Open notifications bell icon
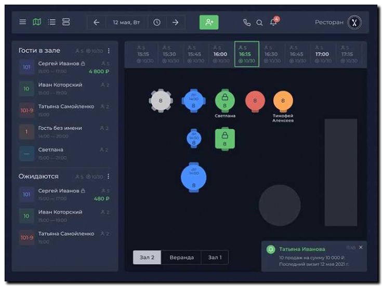The image size is (382, 286). (273, 22)
